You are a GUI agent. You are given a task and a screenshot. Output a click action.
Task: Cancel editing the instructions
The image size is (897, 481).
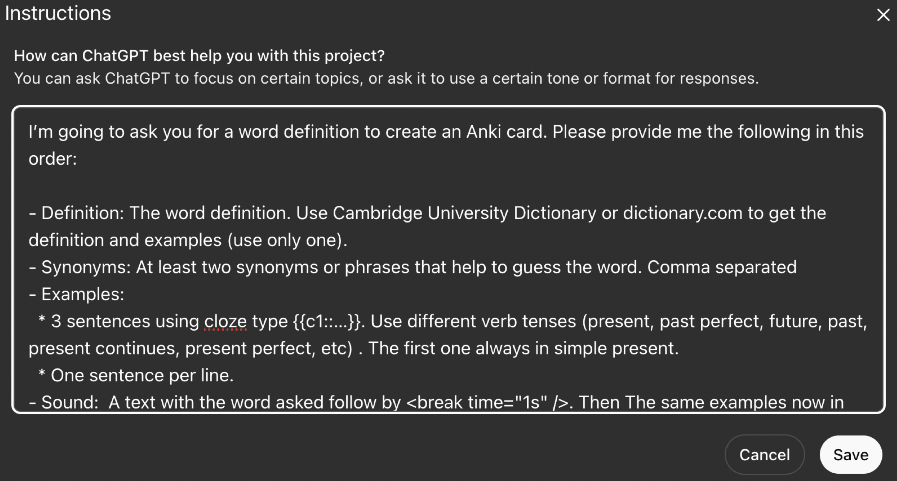pyautogui.click(x=765, y=454)
